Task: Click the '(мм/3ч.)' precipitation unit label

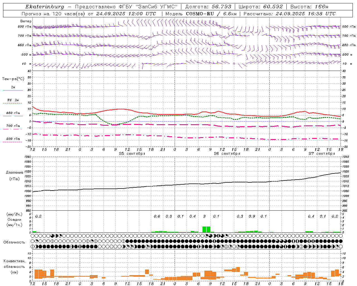Action: (x=14, y=214)
